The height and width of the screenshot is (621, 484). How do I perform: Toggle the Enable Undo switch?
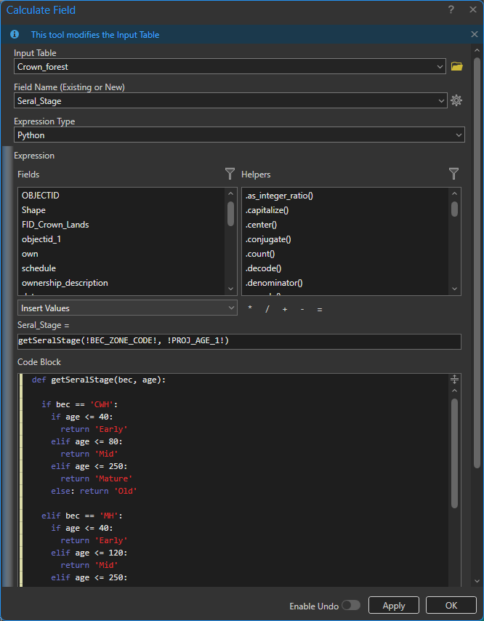click(x=351, y=605)
